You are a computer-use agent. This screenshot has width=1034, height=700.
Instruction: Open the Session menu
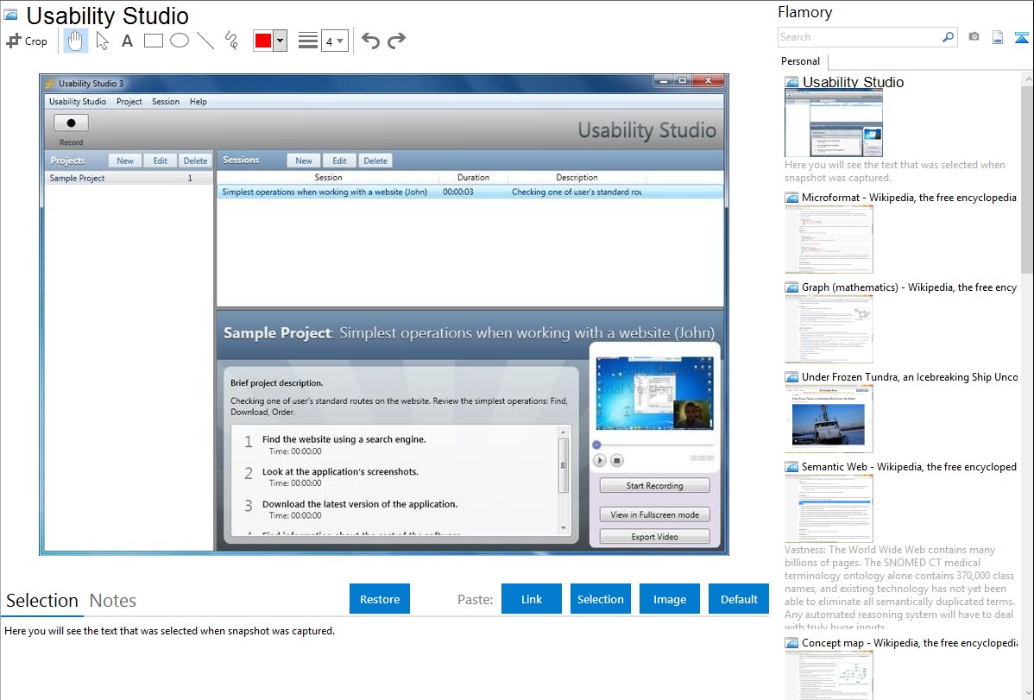pyautogui.click(x=166, y=102)
